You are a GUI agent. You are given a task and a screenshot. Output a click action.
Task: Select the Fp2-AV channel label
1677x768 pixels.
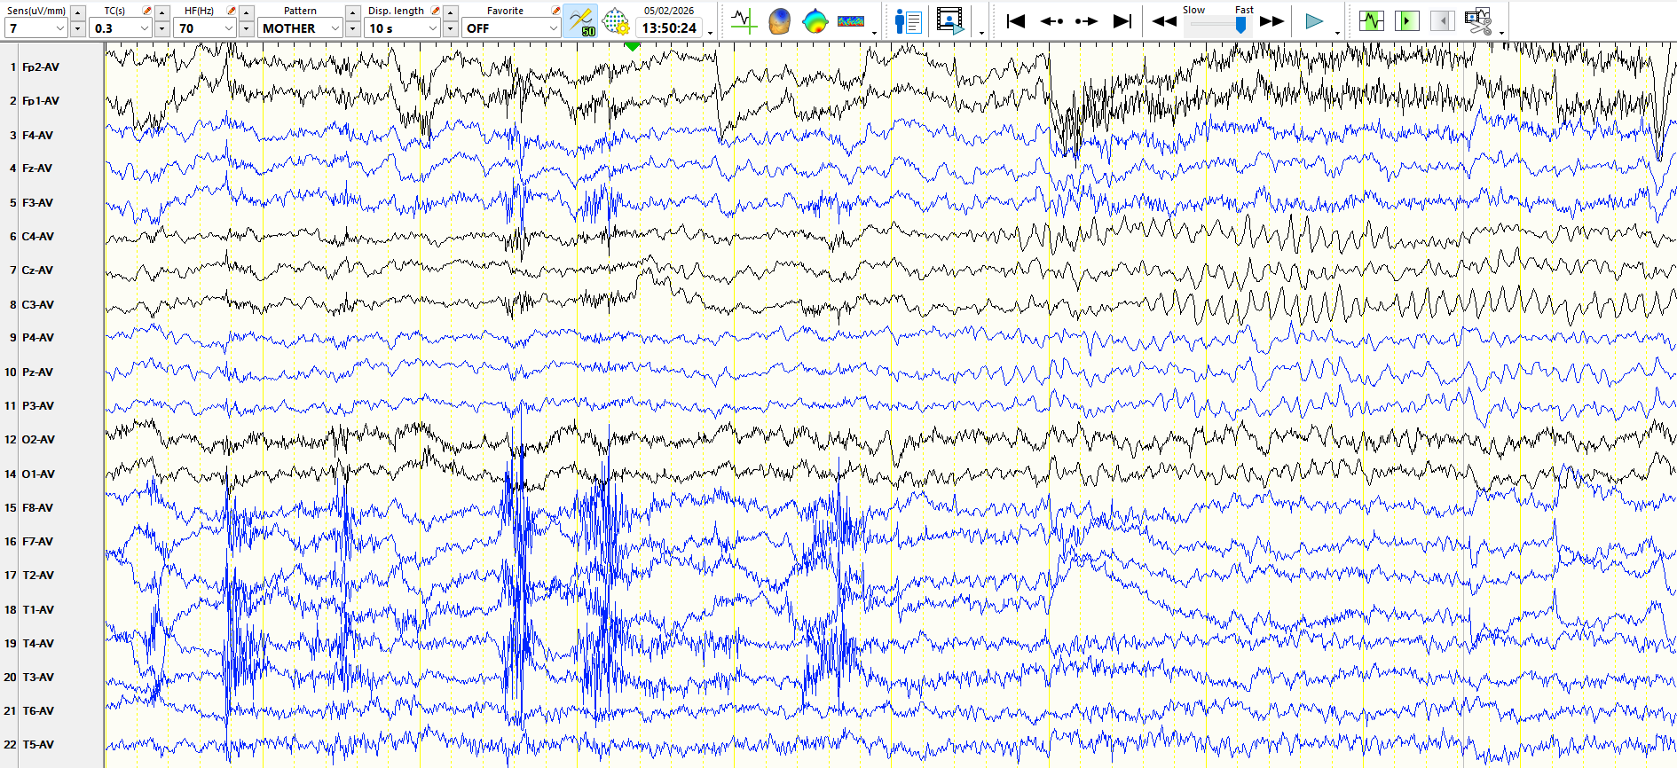click(41, 67)
